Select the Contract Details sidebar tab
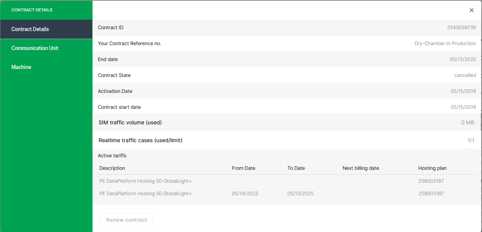Screen dimensions: 482x232 tap(30, 29)
